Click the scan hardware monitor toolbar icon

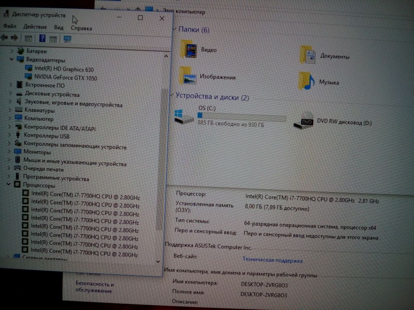[x=68, y=39]
